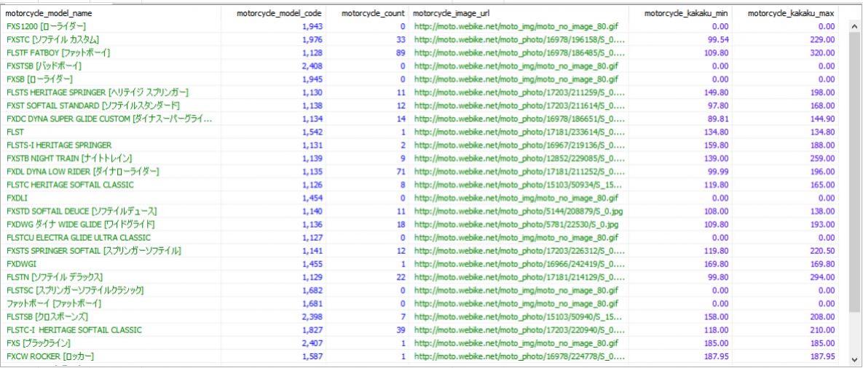Select the FXSB model name cell
The width and height of the screenshot is (863, 368).
(x=110, y=79)
